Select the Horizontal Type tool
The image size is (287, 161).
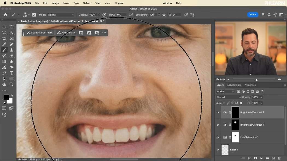pos(11,73)
